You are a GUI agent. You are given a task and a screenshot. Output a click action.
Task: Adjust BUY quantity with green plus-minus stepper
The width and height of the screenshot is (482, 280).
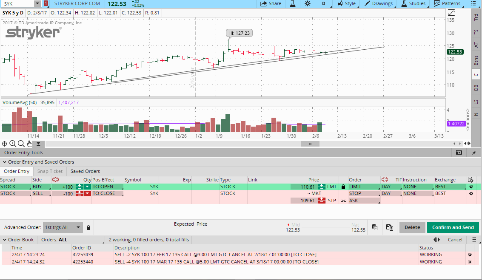(x=80, y=187)
